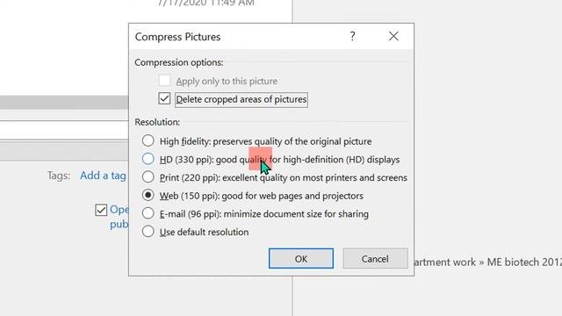This screenshot has width=562, height=316.
Task: Confirm compression with the OK button
Action: pyautogui.click(x=301, y=258)
